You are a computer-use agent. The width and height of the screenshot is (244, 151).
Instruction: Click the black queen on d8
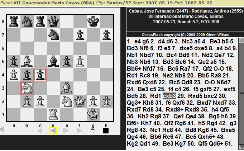(x=53, y=22)
